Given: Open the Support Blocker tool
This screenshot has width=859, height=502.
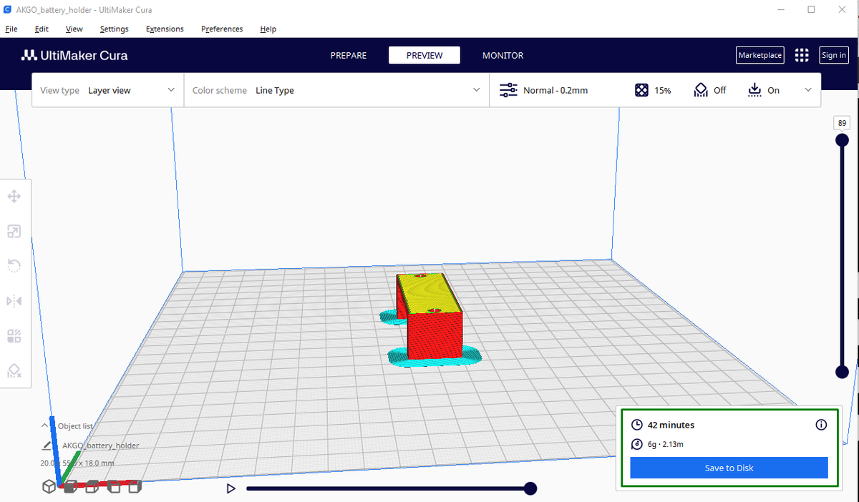Looking at the screenshot, I should [14, 370].
